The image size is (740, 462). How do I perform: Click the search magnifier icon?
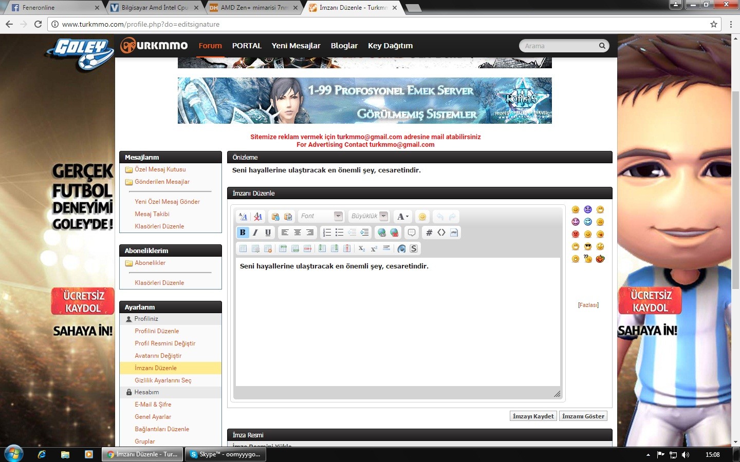(x=602, y=46)
